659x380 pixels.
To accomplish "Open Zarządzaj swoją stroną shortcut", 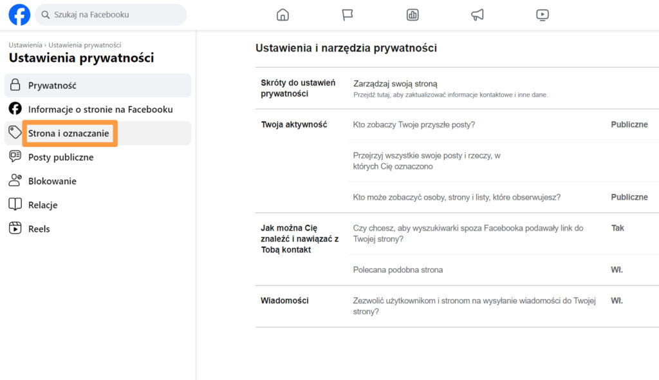I will tap(395, 84).
